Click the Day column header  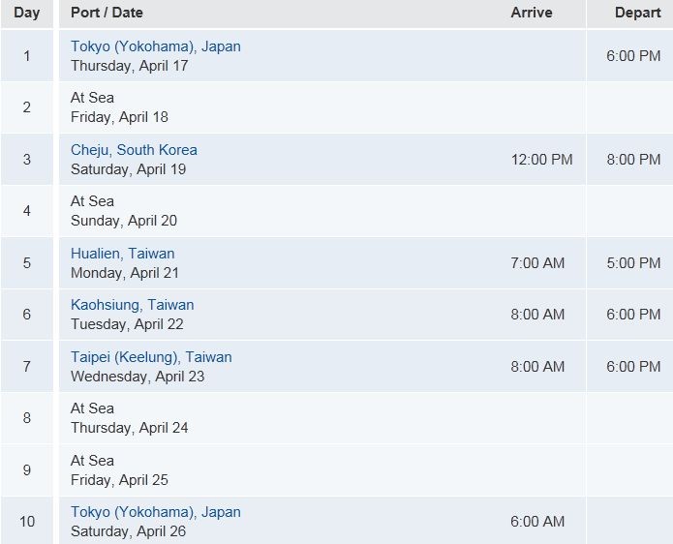26,13
